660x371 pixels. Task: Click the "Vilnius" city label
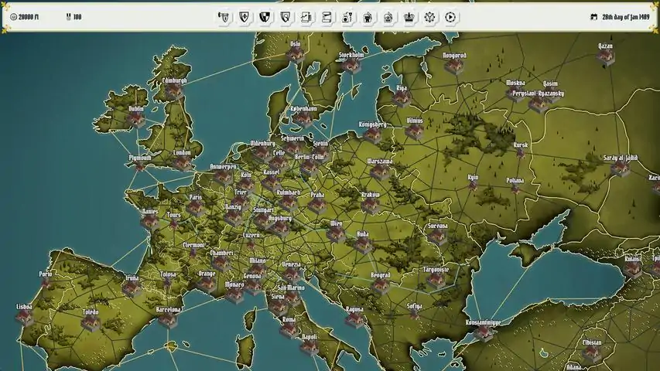pos(415,121)
